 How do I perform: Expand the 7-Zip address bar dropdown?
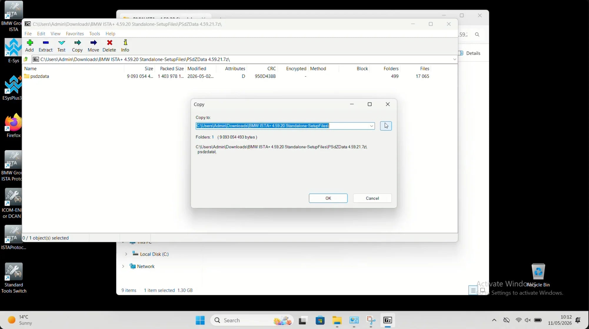[x=455, y=59]
